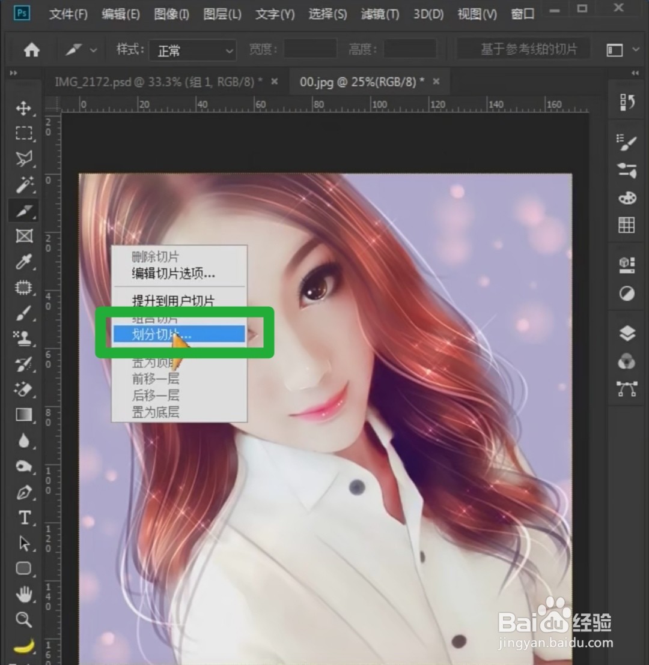Choose 提升到用户切片 in context menu

point(179,301)
